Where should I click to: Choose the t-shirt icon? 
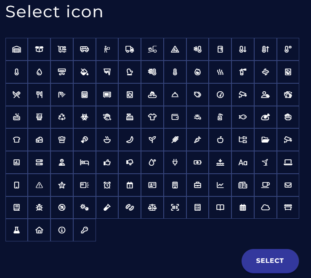[152, 117]
